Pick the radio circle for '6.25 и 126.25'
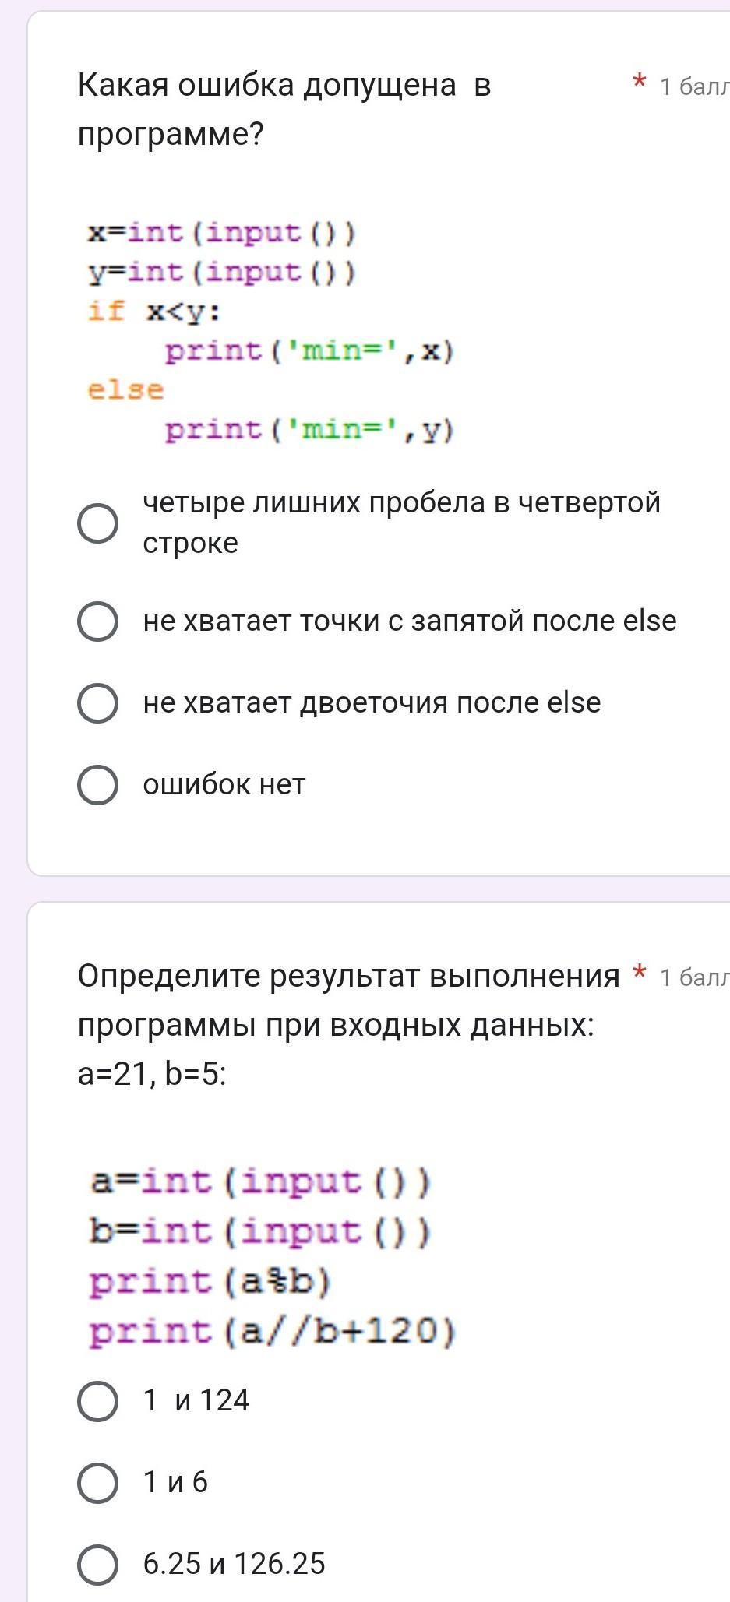The image size is (730, 1602). point(98,1564)
